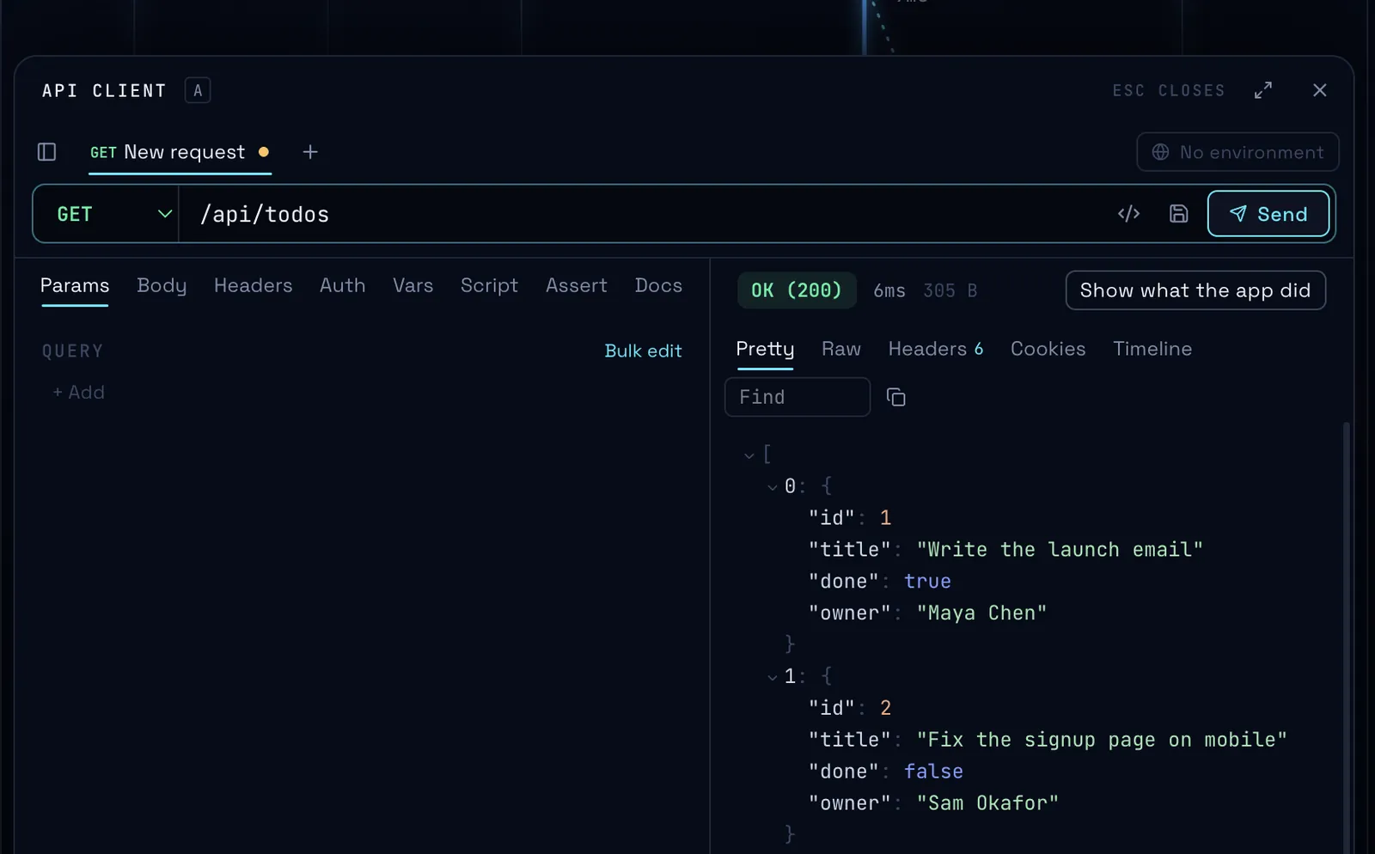1375x854 pixels.
Task: Send the GET request
Action: point(1268,214)
